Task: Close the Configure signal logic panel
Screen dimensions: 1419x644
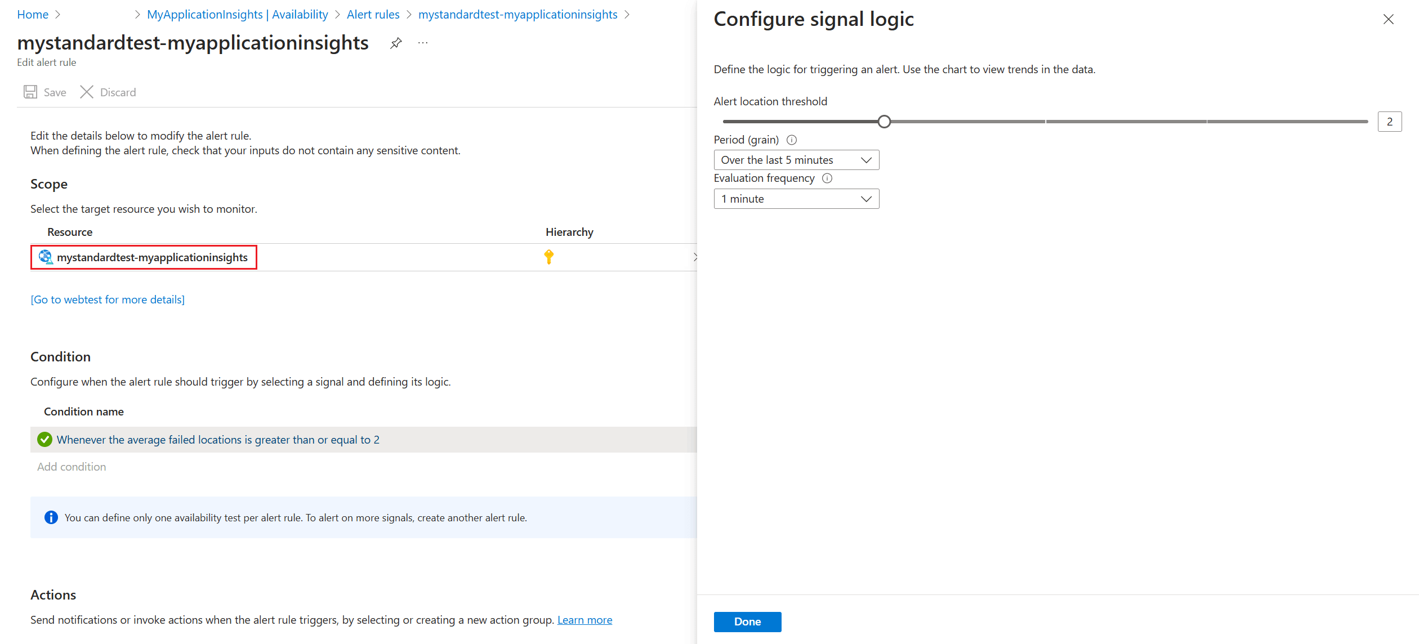Action: [x=1388, y=19]
